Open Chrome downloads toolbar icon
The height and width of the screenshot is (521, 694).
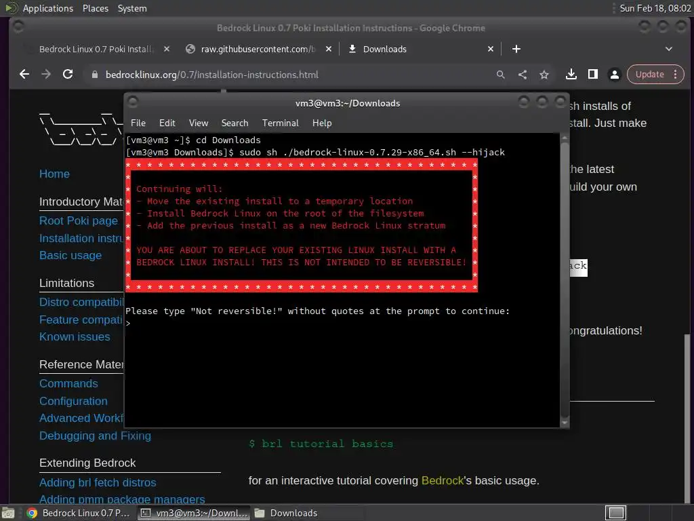click(x=571, y=75)
